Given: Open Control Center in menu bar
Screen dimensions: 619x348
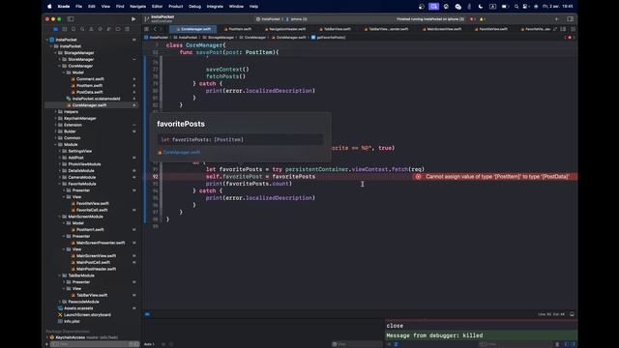Looking at the screenshot, I should coord(525,7).
